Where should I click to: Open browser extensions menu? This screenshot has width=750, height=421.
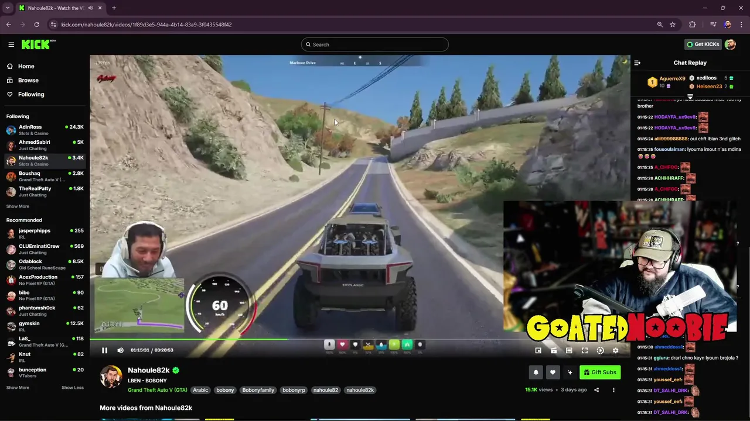click(693, 25)
